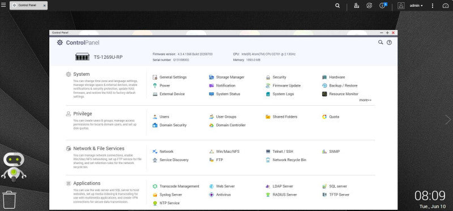453x211 pixels.
Task: Click the user profile avatar icon
Action: tap(401, 6)
